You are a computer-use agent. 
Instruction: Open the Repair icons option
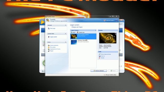pyautogui.click(x=52, y=51)
